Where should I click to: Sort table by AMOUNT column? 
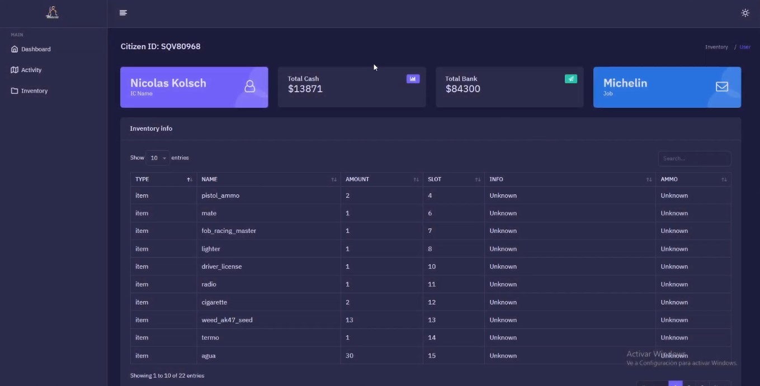click(x=381, y=179)
